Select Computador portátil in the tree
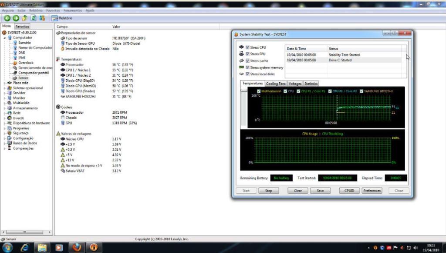Viewport: 446px width, 253px height. [34, 73]
